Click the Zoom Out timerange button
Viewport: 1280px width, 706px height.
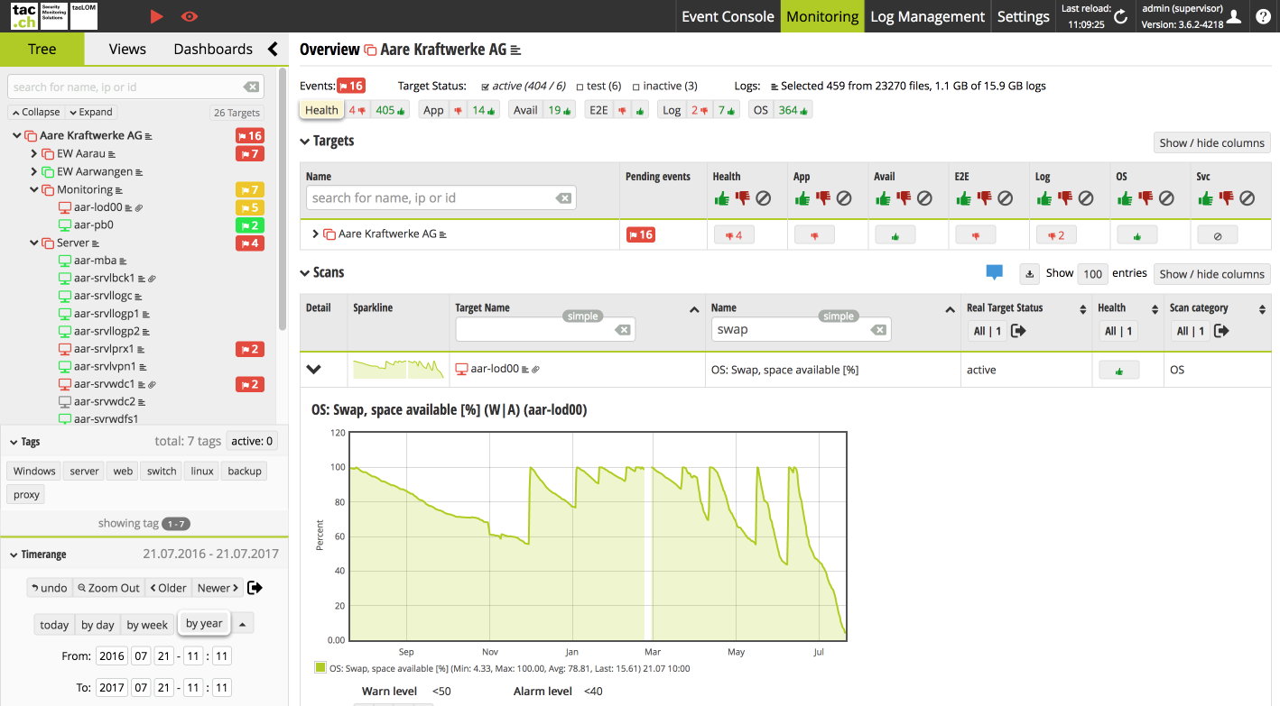point(108,588)
